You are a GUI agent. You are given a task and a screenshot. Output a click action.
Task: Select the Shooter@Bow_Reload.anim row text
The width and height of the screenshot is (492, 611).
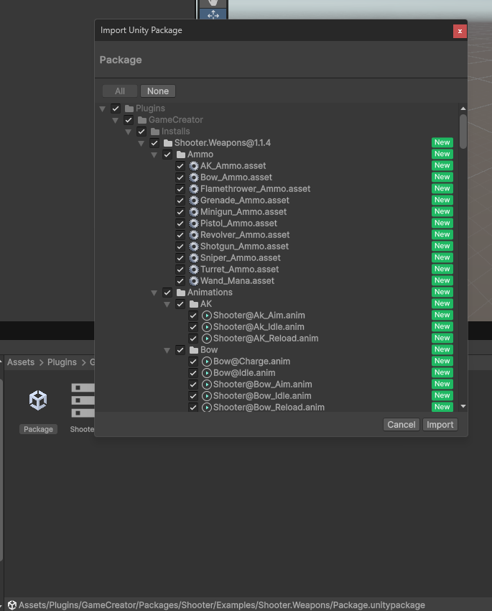(269, 407)
